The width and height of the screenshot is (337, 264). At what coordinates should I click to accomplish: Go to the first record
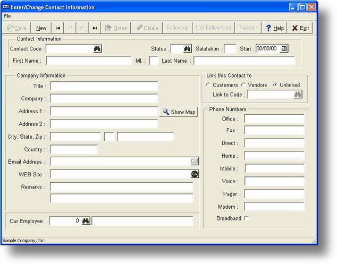[58, 28]
